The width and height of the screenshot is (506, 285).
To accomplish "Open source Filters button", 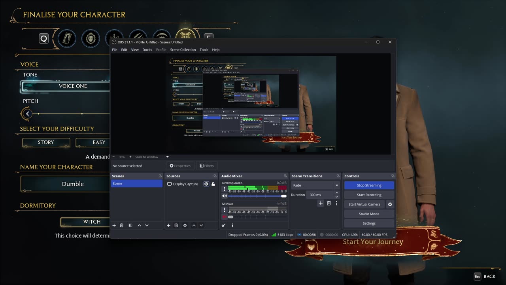I will click(207, 166).
